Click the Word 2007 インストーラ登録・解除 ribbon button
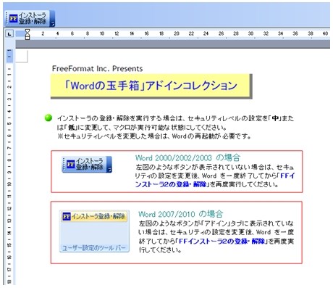The height and width of the screenshot is (288, 333). click(94, 216)
